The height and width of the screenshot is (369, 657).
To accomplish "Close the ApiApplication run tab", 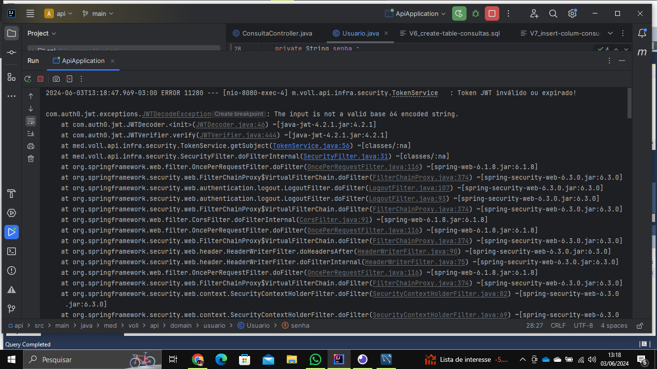I will tap(113, 61).
